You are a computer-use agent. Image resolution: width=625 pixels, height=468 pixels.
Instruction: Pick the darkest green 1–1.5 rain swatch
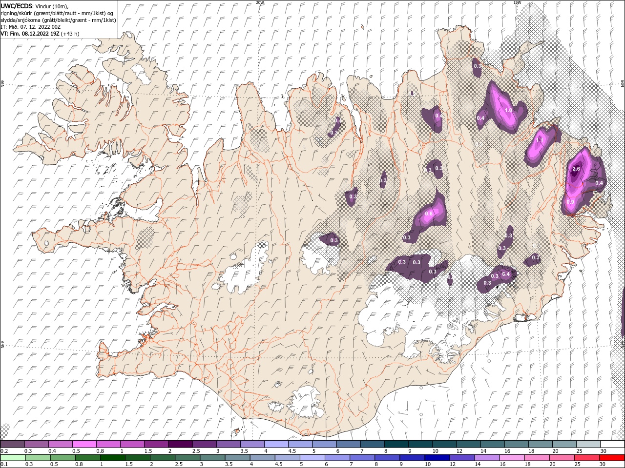[x=113, y=458]
